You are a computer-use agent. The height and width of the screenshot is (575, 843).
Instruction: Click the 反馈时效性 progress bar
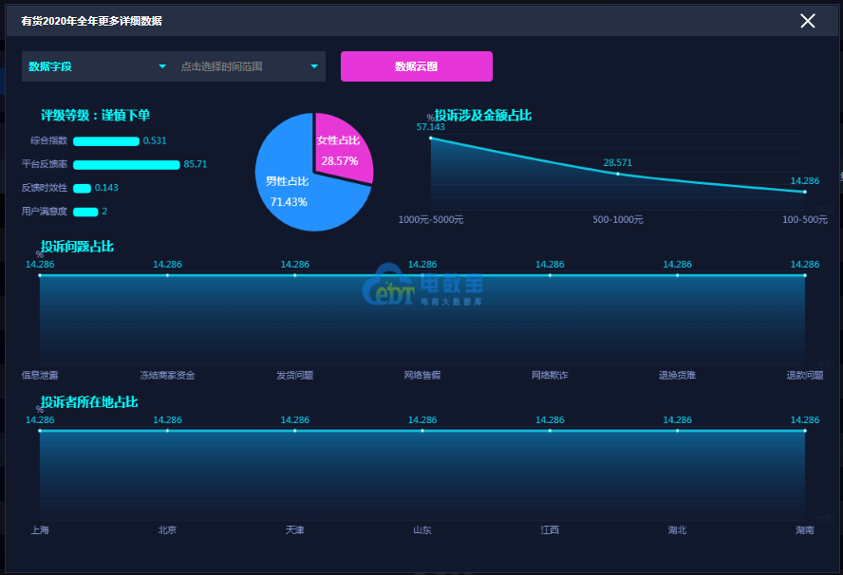(83, 188)
